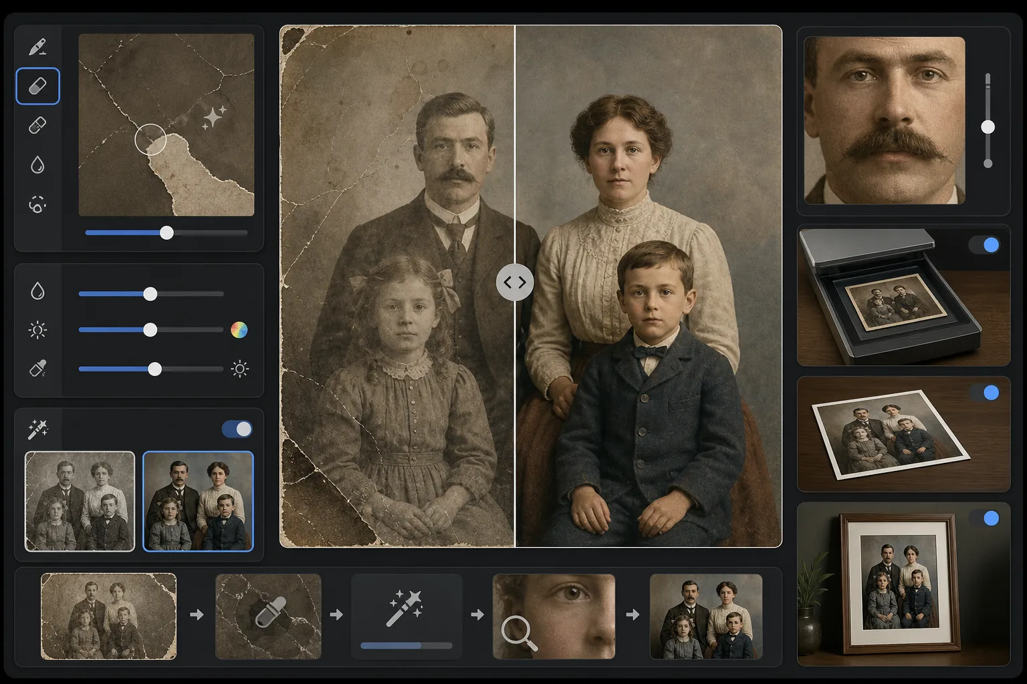Select the final colorized photo workflow step
The height and width of the screenshot is (684, 1027).
click(706, 617)
